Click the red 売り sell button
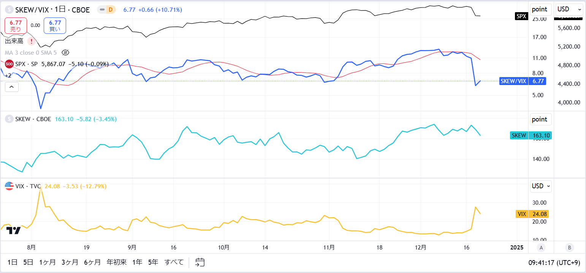 (16, 25)
